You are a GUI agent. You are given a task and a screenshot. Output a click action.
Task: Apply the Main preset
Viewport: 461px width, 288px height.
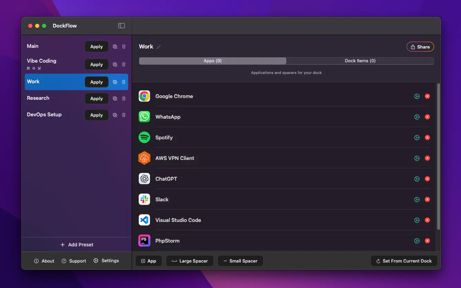(96, 46)
